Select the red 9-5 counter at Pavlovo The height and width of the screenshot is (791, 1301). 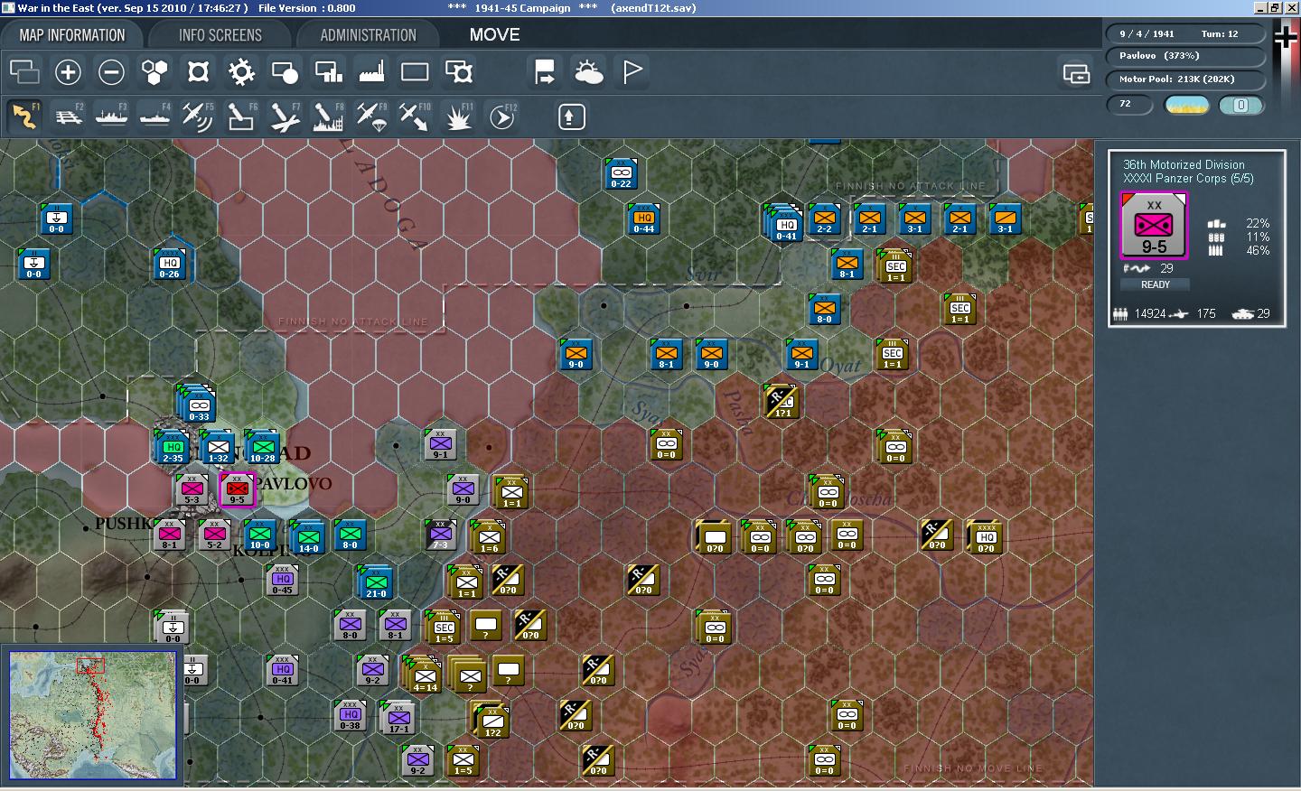click(237, 490)
